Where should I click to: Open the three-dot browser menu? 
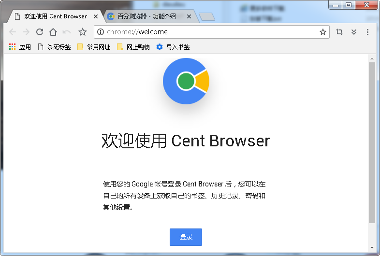(367, 32)
